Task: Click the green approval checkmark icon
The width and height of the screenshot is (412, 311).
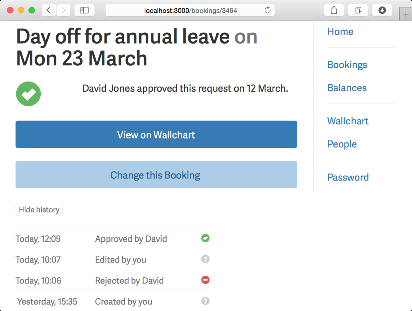Action: tap(28, 94)
